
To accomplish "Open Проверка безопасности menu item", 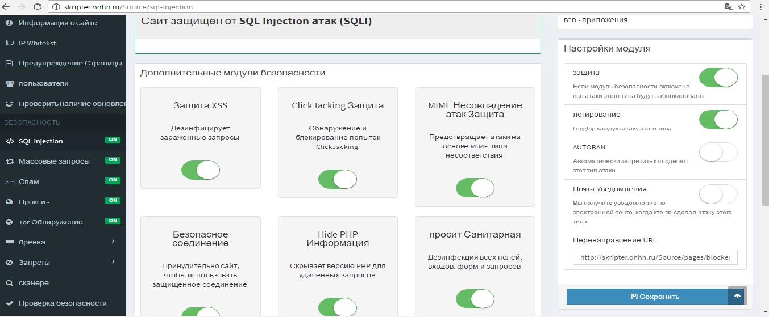I will coord(63,303).
